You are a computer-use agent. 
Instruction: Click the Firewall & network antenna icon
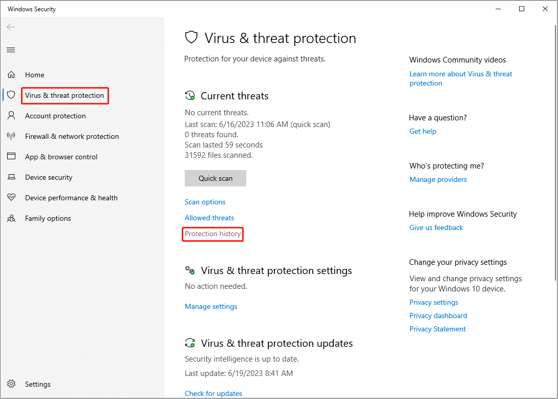coord(11,136)
